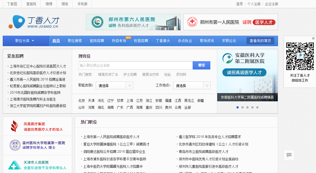This screenshot has width=316, height=173.
Task: Show all regions via 全部
Action: pos(187,107)
